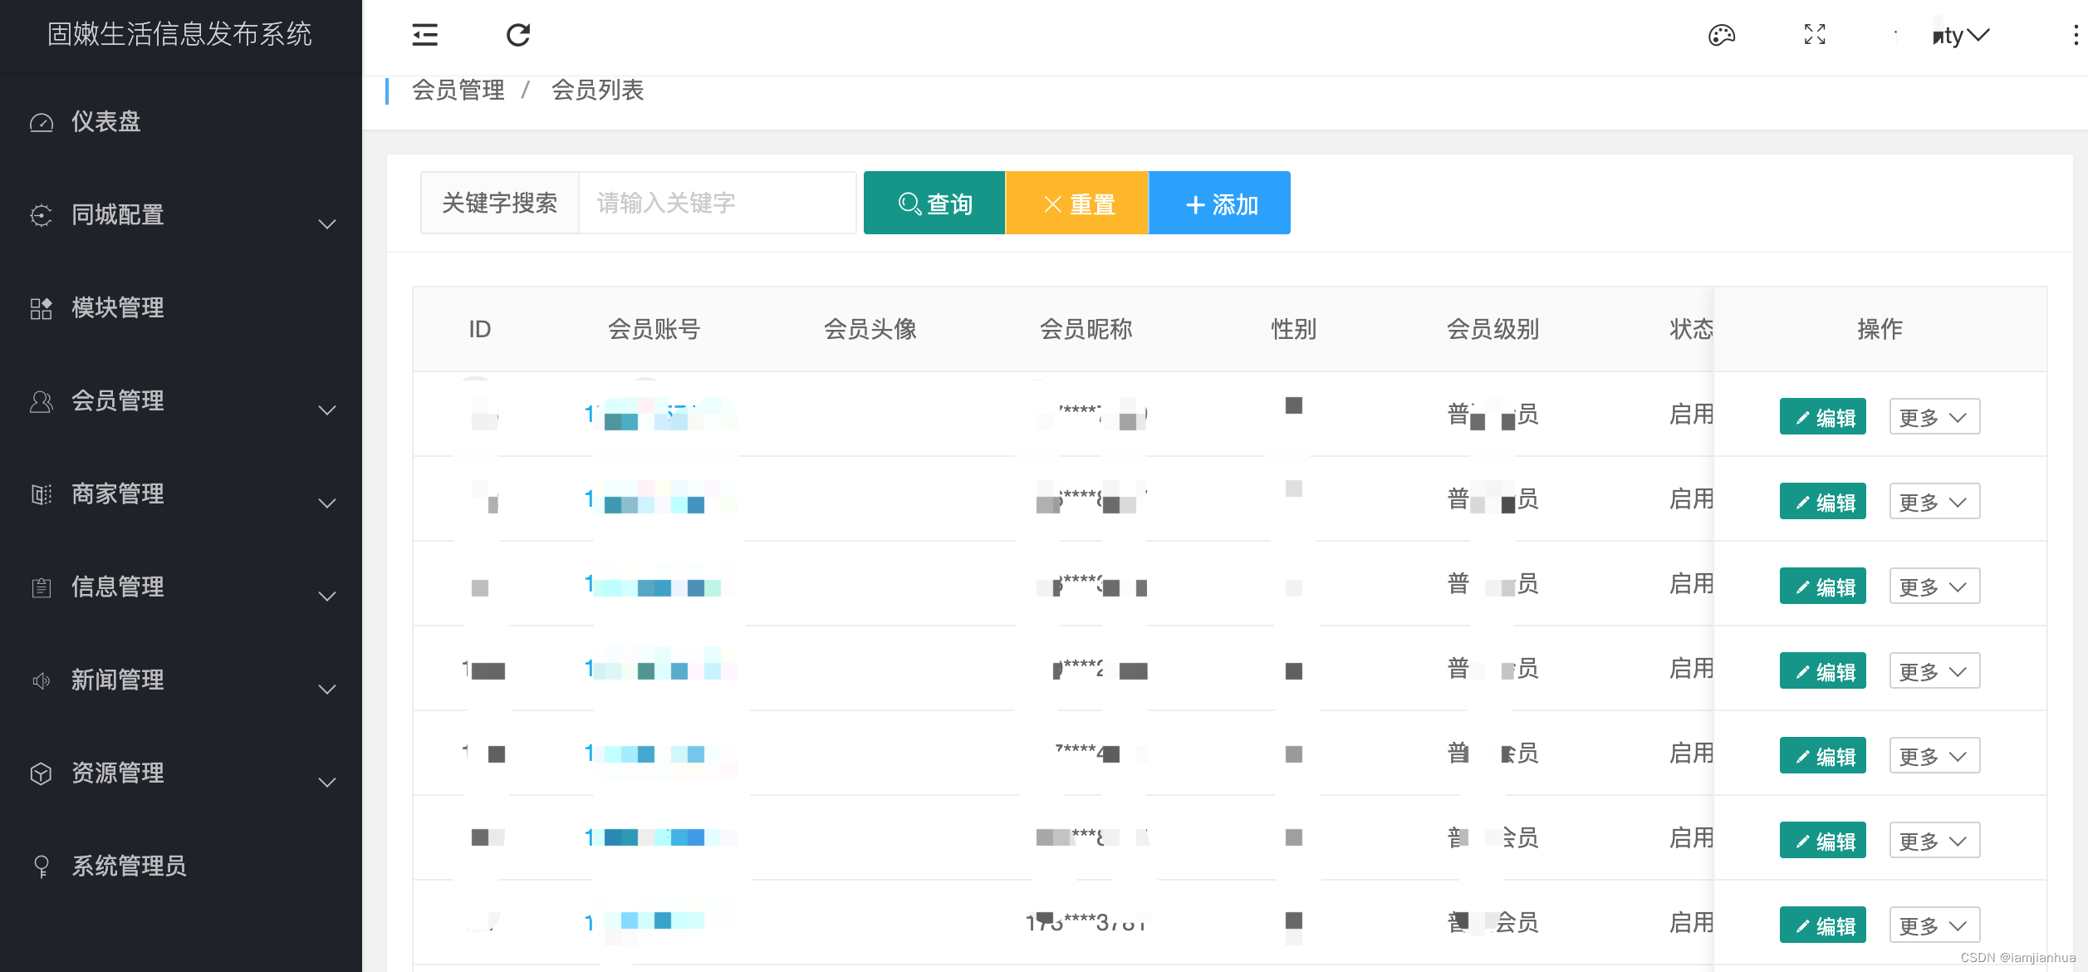This screenshot has width=2088, height=972.
Task: Open the theme palette icon
Action: tap(1721, 35)
